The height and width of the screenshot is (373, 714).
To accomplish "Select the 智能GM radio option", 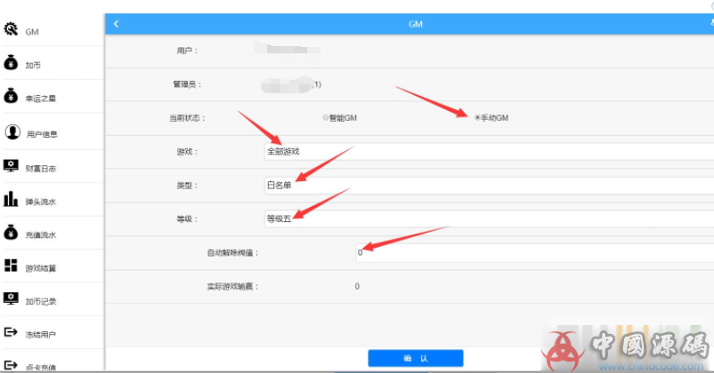I will 326,117.
